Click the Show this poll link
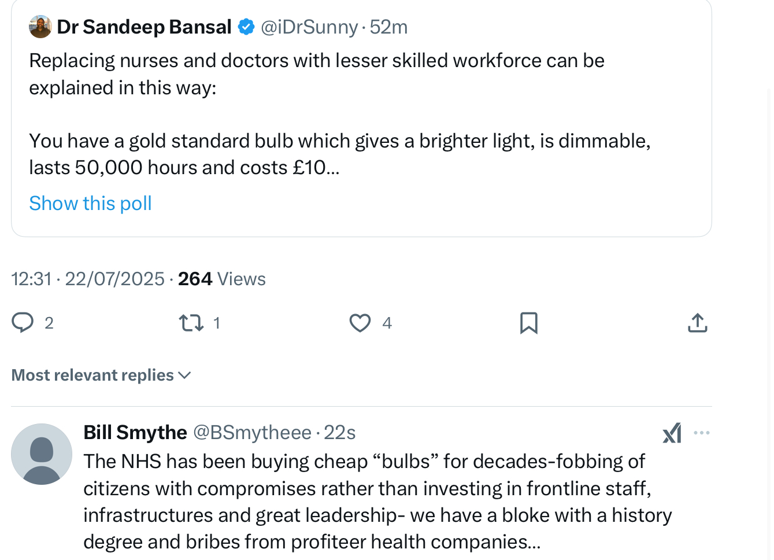Image resolution: width=774 pixels, height=560 pixels. coord(90,203)
